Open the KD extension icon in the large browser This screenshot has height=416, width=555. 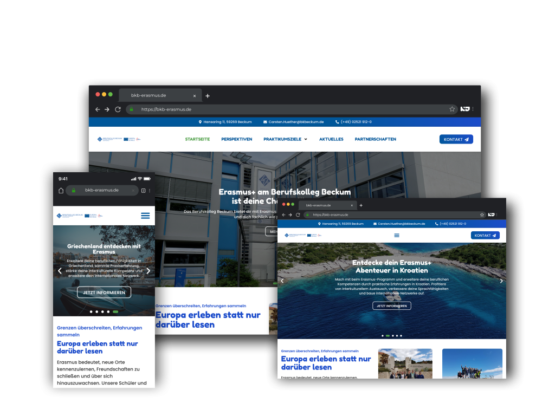(x=465, y=109)
